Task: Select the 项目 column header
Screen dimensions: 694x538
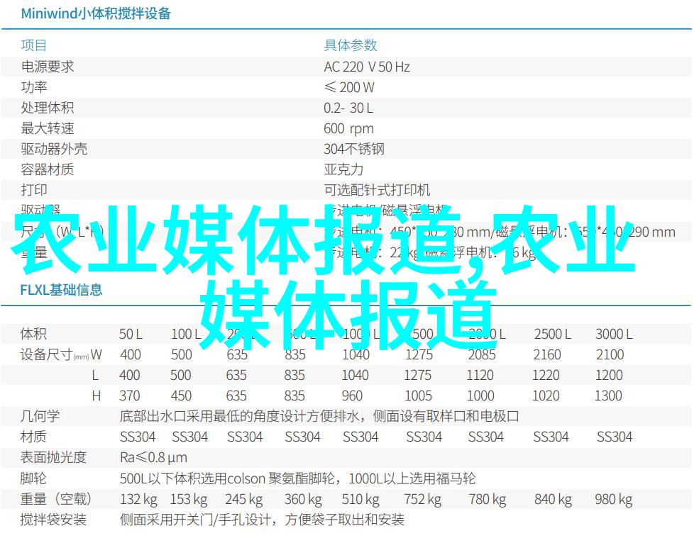Action: 33,46
